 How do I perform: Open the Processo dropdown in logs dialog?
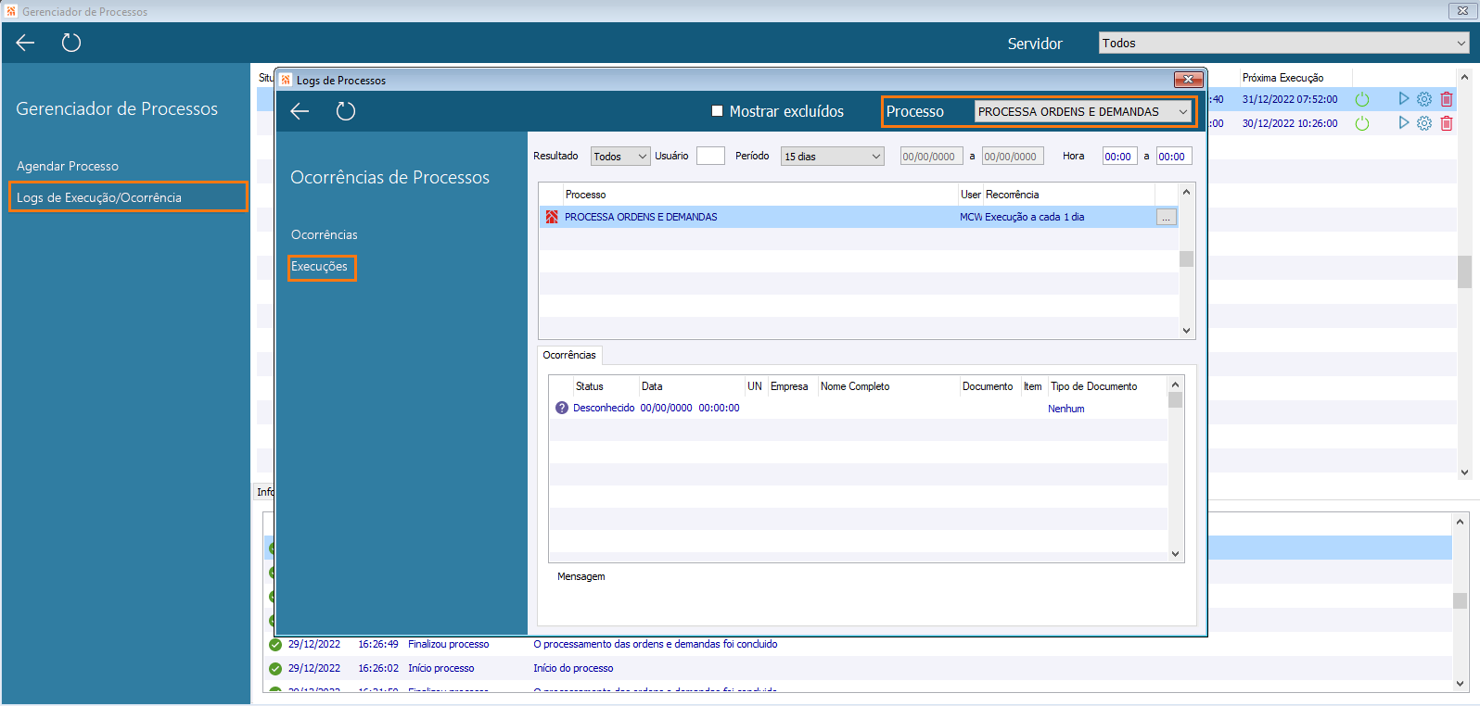point(1084,111)
